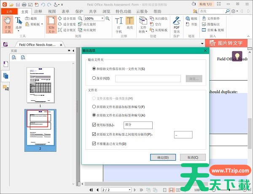Uncheck the 使用标签(L) checkbox
Viewport: 253px width, 194px height.
pos(94,125)
